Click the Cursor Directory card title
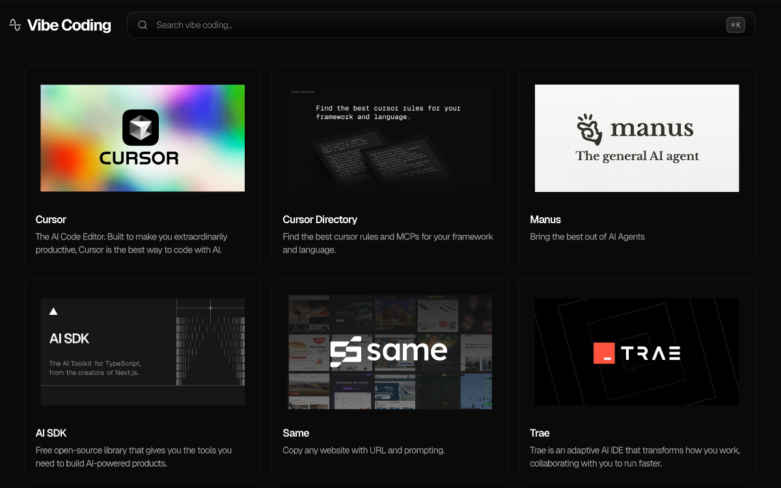 coord(320,219)
